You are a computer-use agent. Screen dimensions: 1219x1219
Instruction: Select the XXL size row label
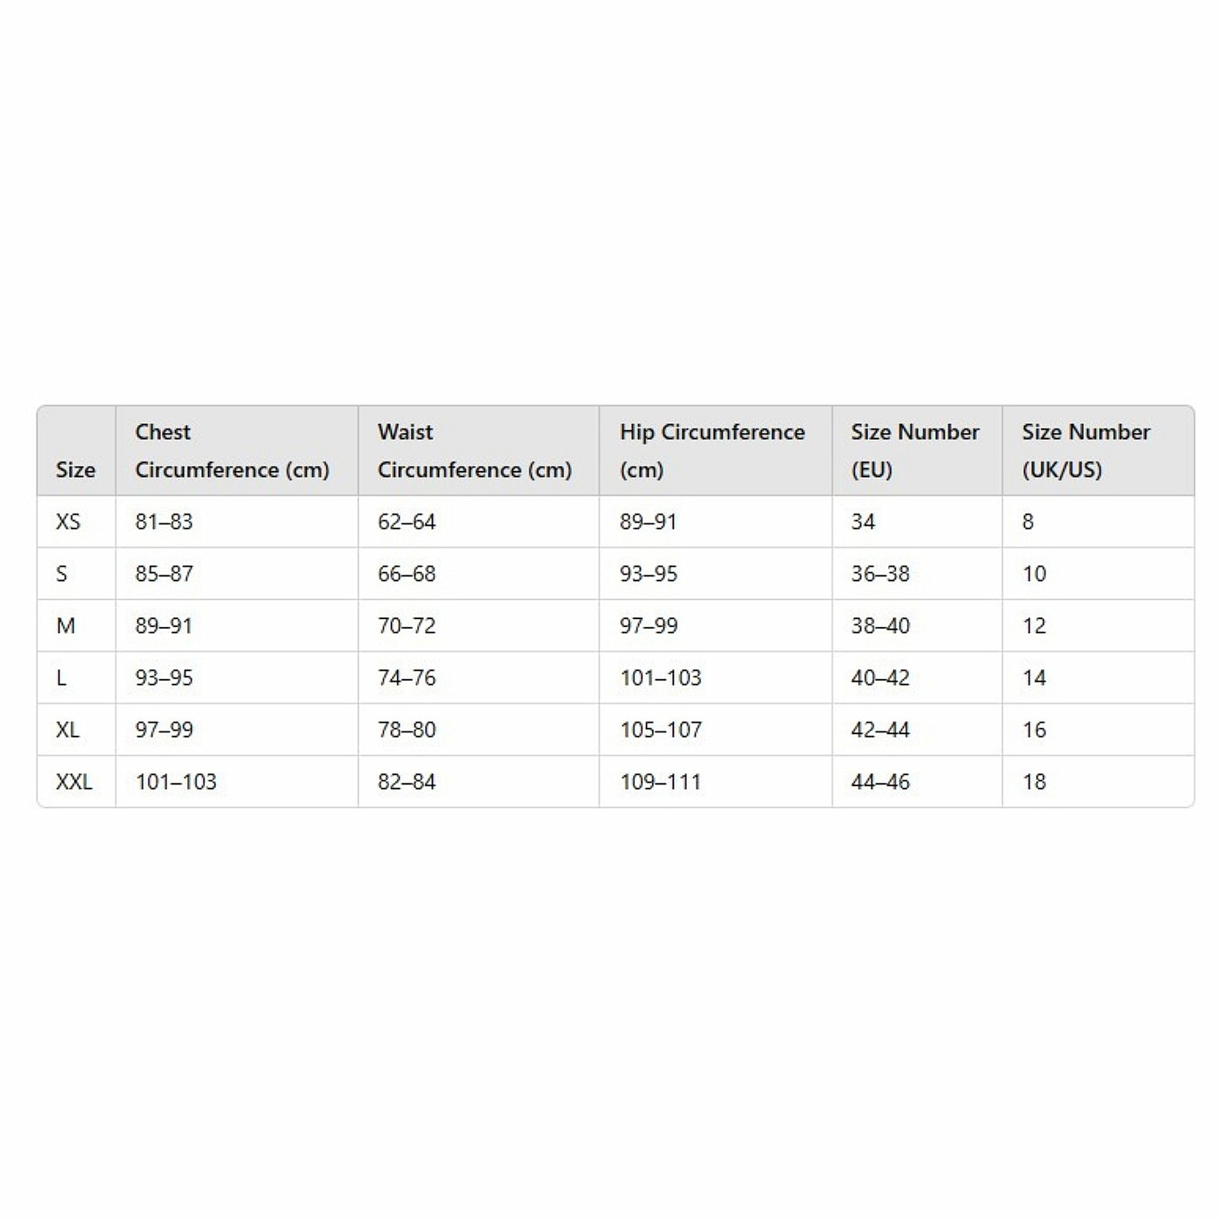coord(74,782)
